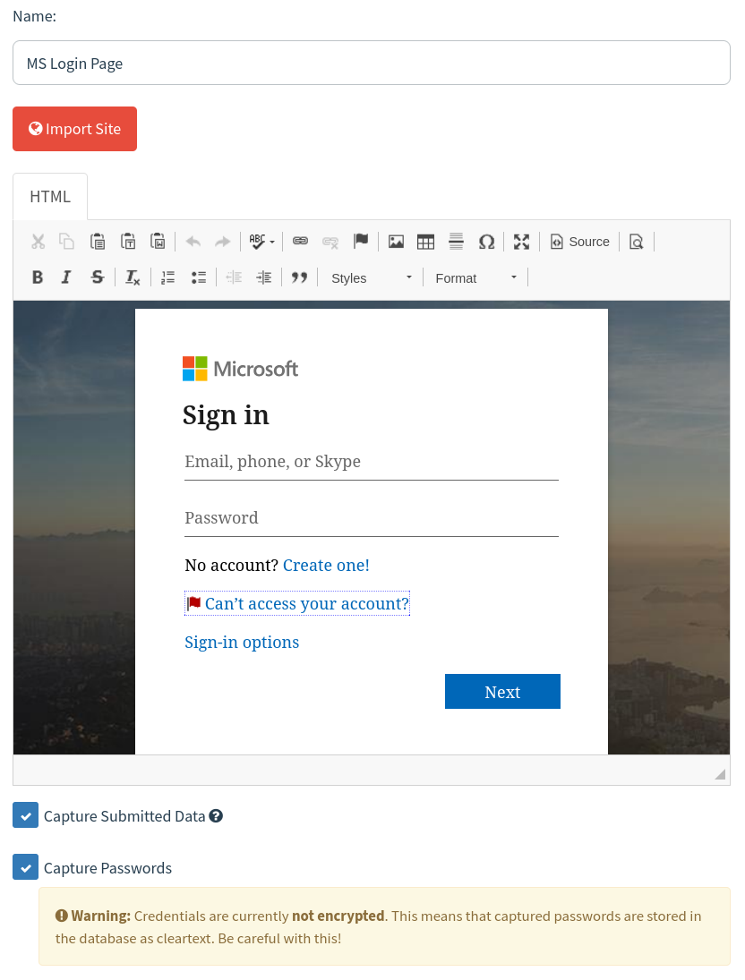The height and width of the screenshot is (980, 745).
Task: Click the Cut icon in editor toolbar
Action: click(39, 242)
